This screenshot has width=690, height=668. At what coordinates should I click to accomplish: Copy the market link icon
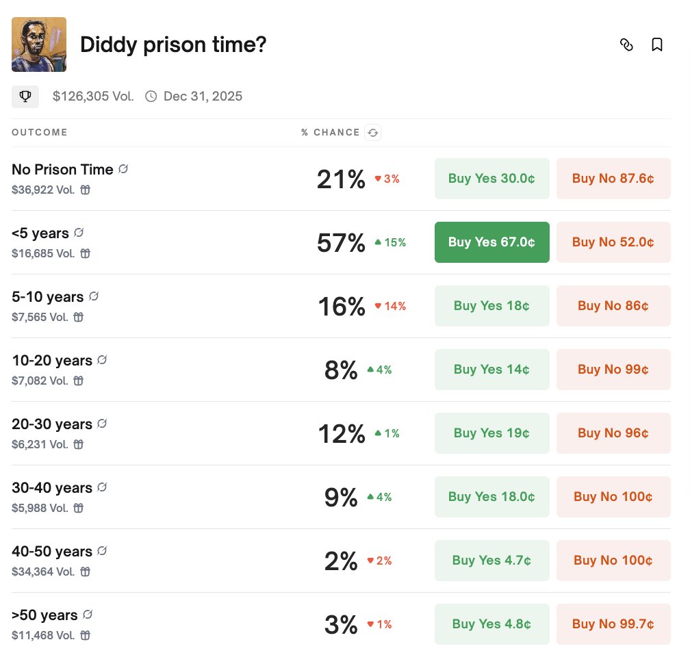pos(626,44)
